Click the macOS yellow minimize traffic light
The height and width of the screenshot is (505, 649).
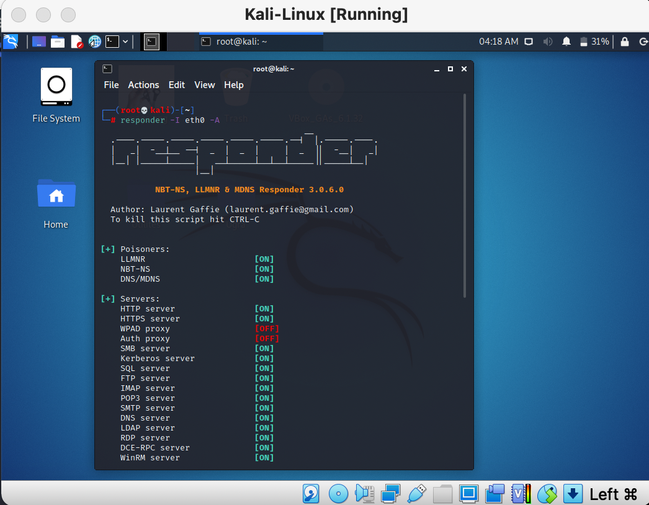click(43, 15)
